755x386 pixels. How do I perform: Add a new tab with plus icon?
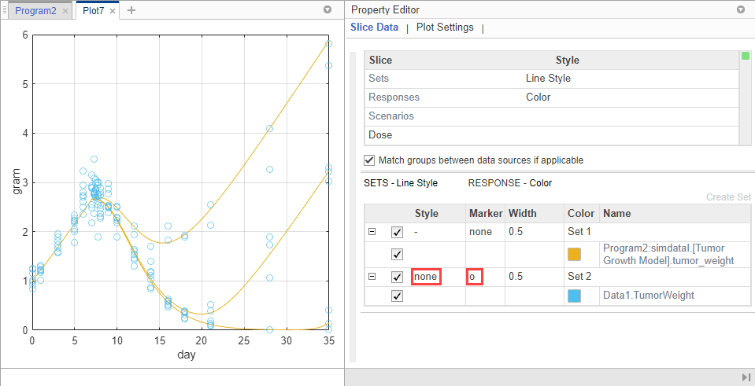[x=131, y=10]
